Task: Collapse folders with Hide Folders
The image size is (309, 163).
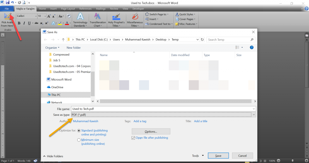Action: click(x=53, y=156)
